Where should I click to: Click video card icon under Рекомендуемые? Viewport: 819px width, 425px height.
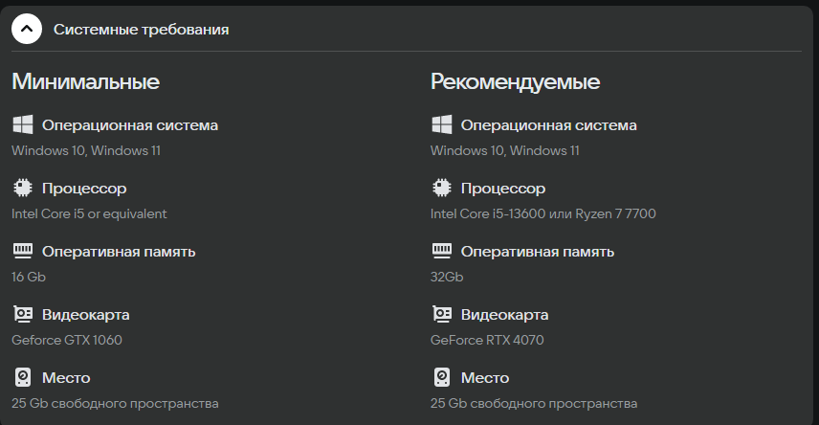441,314
